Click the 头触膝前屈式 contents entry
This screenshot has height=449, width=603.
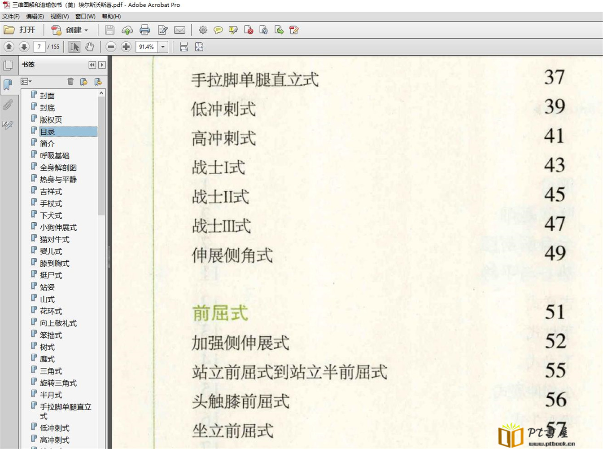coord(240,401)
